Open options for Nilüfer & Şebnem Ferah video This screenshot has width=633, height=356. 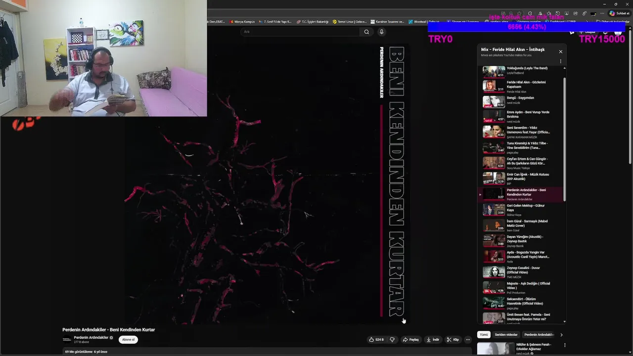(x=565, y=345)
